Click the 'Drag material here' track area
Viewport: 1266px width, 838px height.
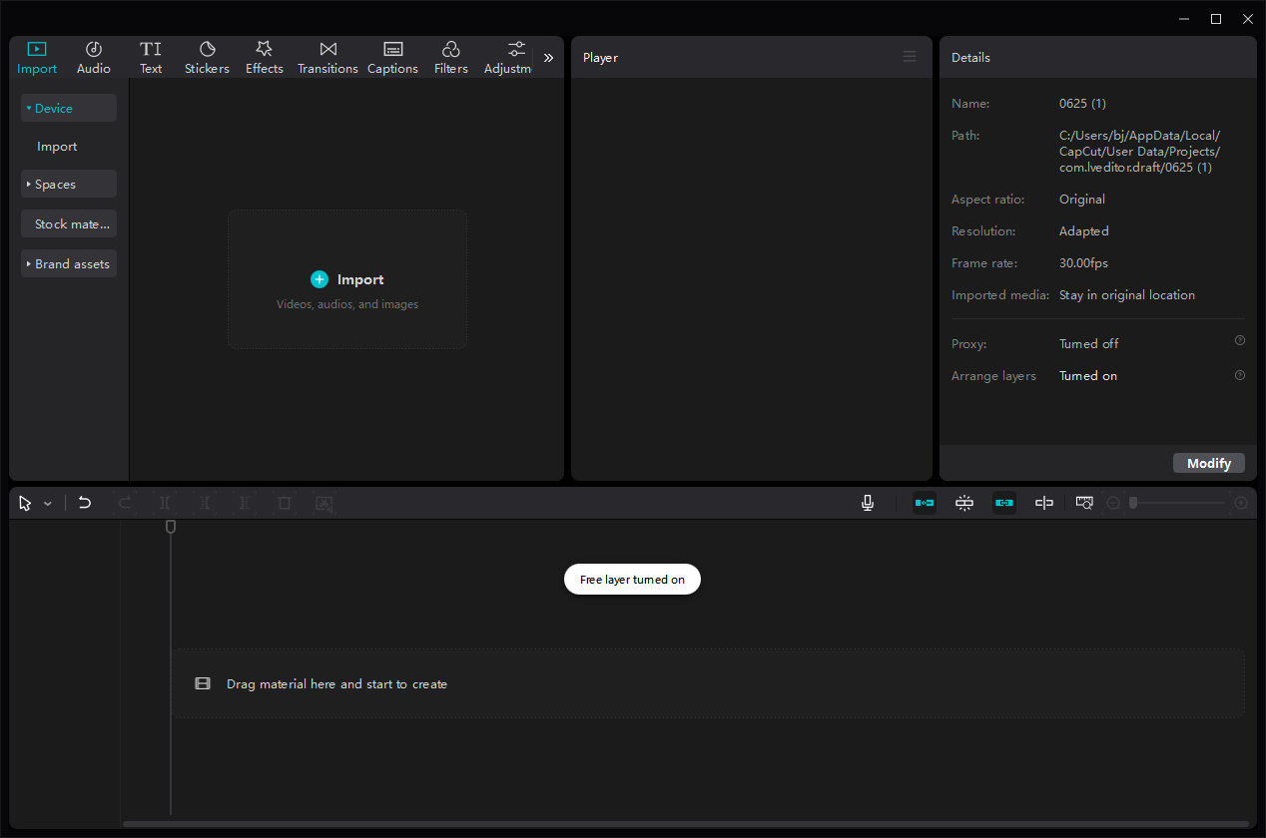[x=709, y=683]
